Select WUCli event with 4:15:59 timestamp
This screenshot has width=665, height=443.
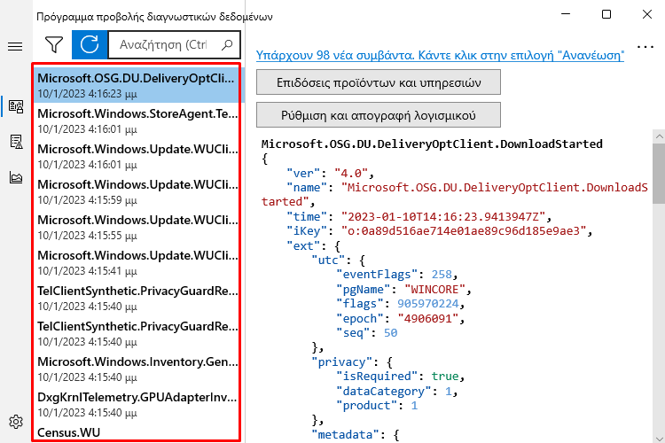pyautogui.click(x=137, y=191)
